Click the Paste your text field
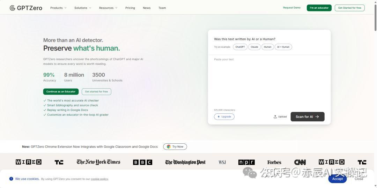This screenshot has width=377, height=188. (x=269, y=82)
